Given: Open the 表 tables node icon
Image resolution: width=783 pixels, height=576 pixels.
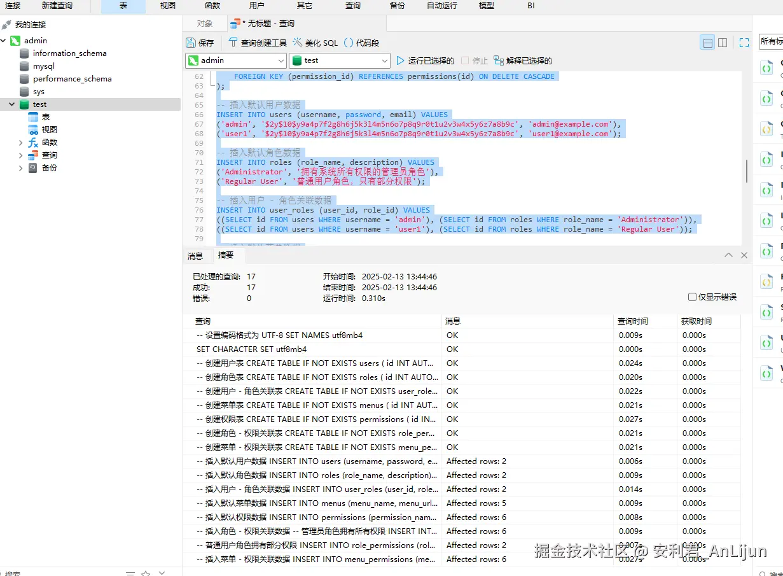Looking at the screenshot, I should pos(33,117).
